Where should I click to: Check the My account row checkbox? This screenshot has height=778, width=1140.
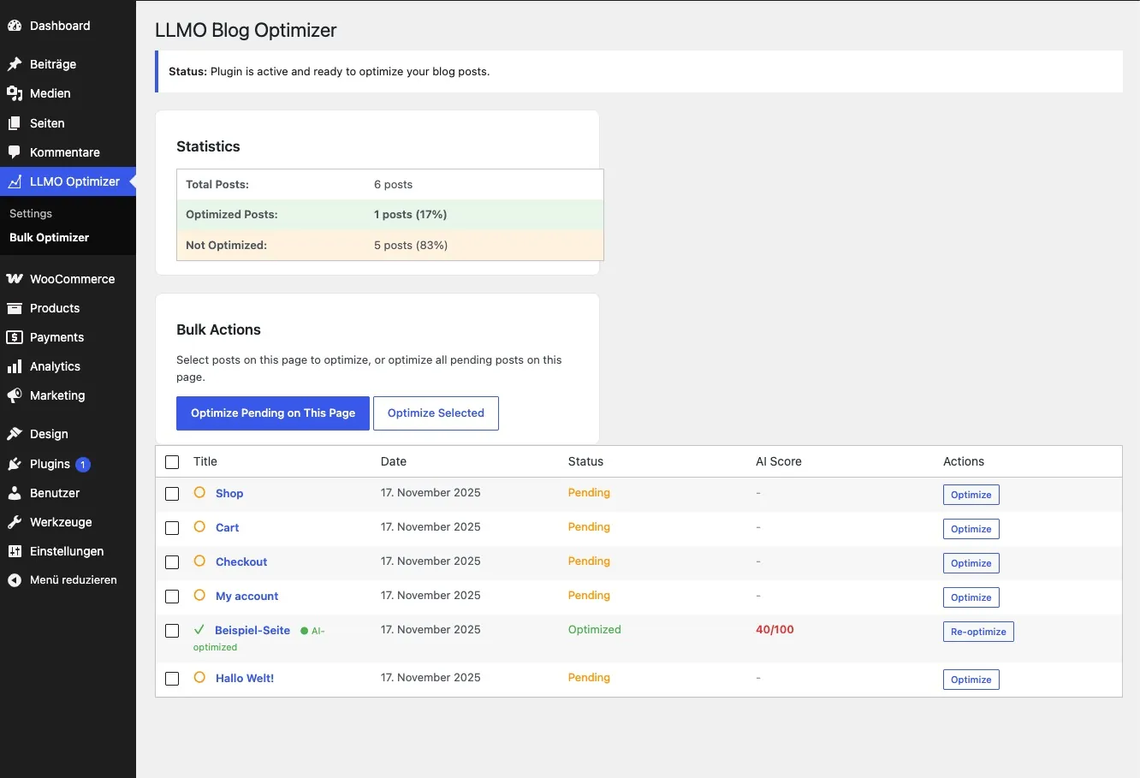pos(172,597)
